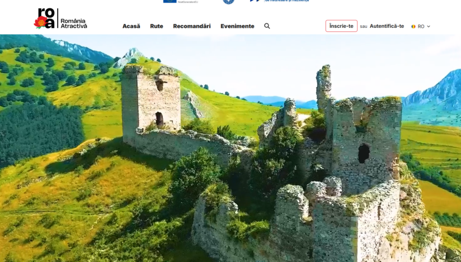Expand the RO language selector
461x262 pixels.
(421, 26)
